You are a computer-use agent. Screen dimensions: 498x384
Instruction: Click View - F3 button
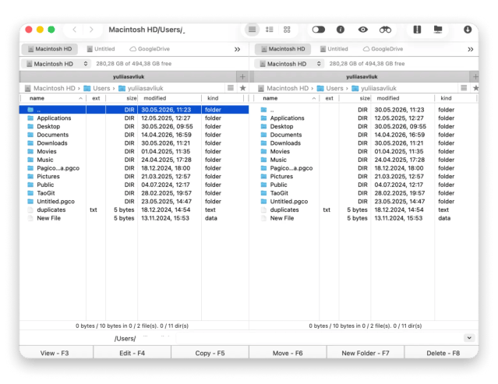click(55, 353)
